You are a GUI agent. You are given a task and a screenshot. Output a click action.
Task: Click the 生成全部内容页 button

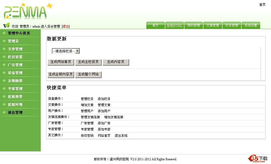61,75
